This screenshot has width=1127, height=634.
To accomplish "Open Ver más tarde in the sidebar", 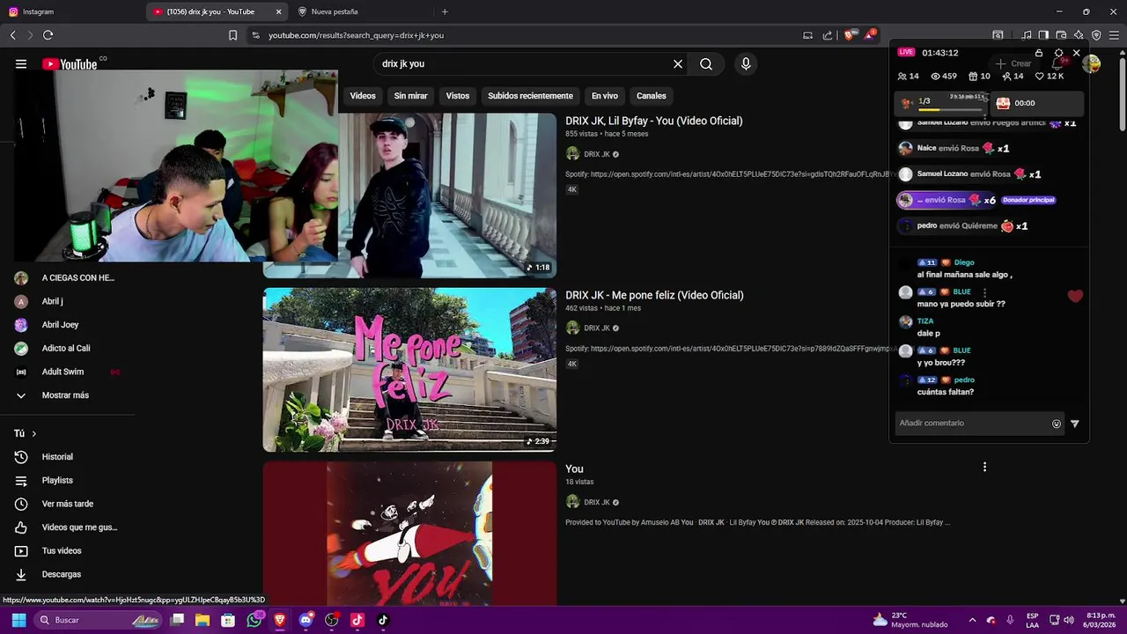I will [67, 504].
